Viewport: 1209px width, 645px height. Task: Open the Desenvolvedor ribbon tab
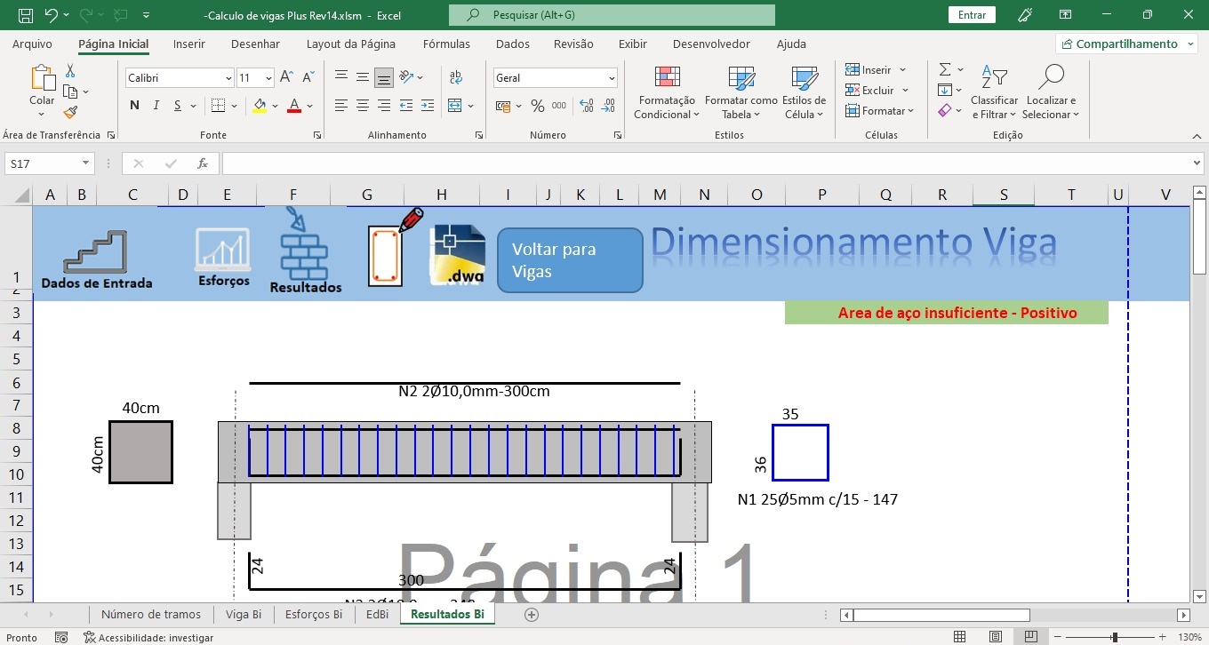tap(711, 44)
